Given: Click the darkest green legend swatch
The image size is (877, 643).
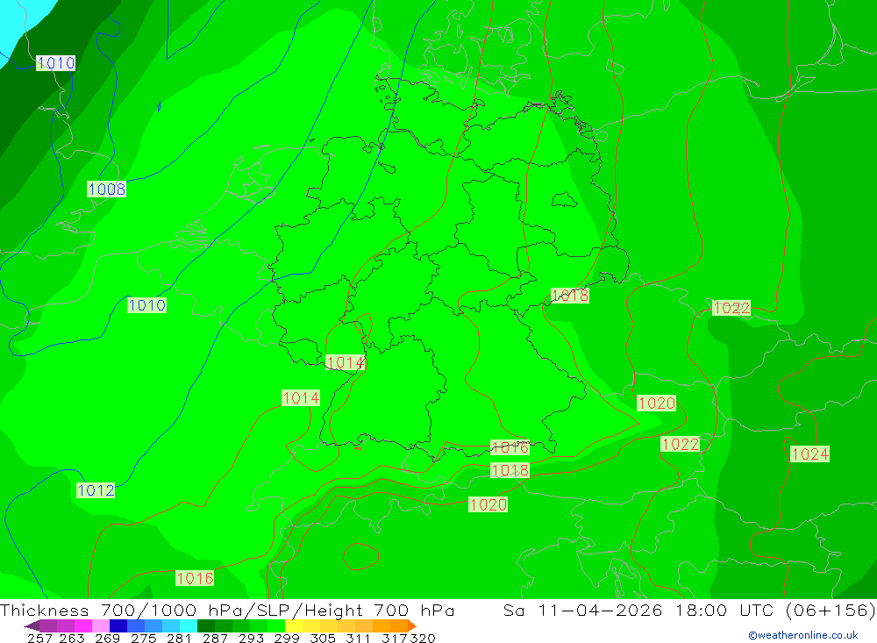Looking at the screenshot, I should tap(206, 625).
